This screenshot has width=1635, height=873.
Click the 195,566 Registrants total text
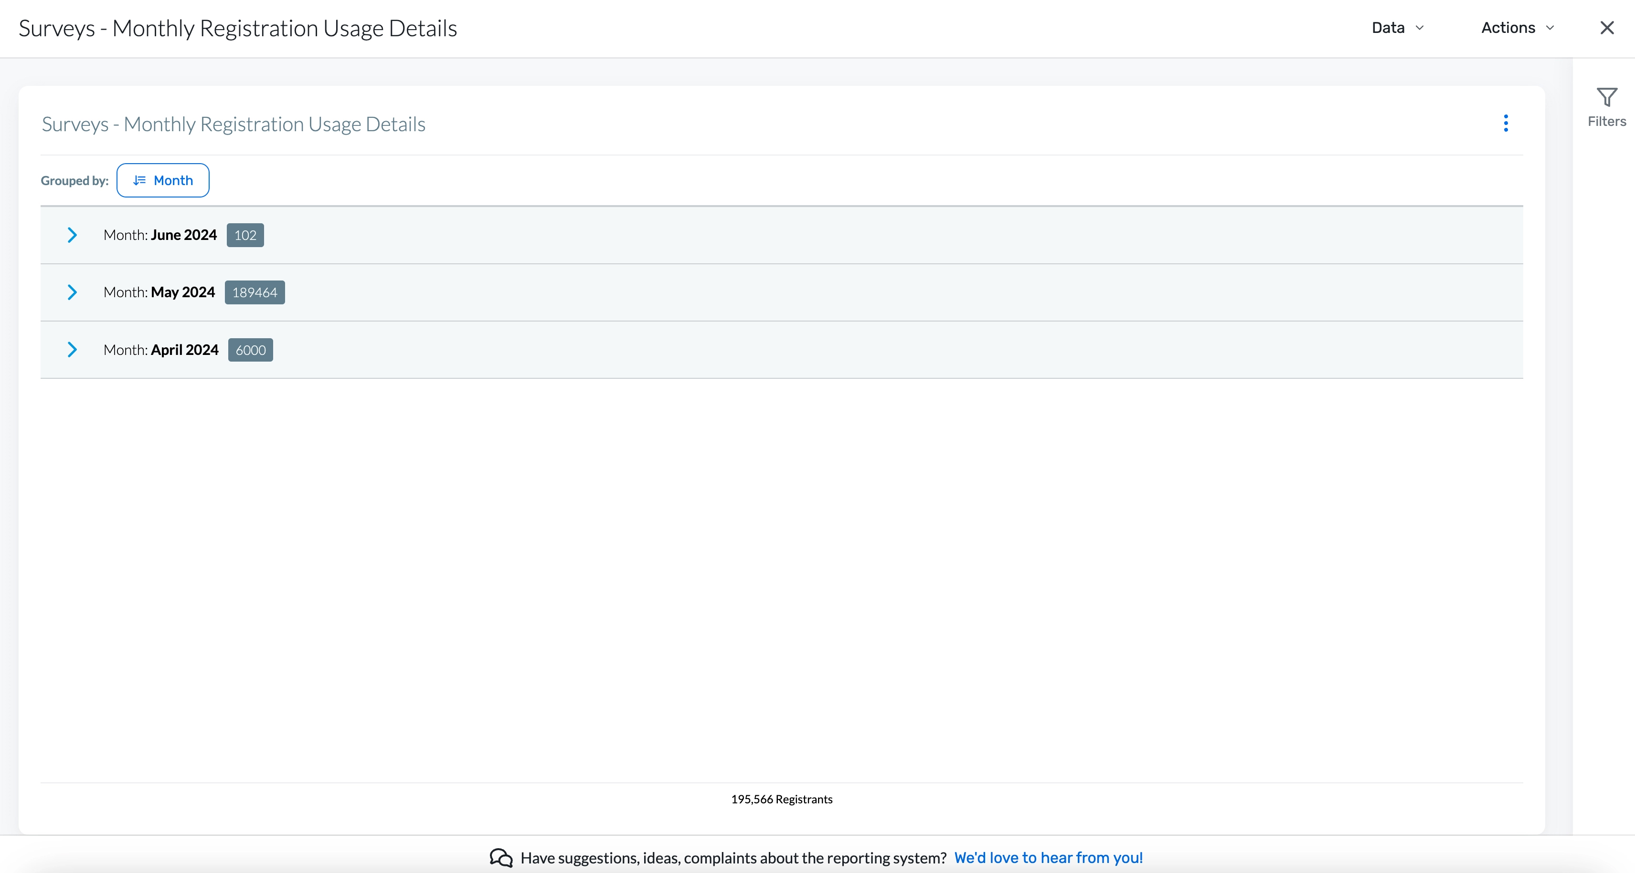click(x=781, y=800)
